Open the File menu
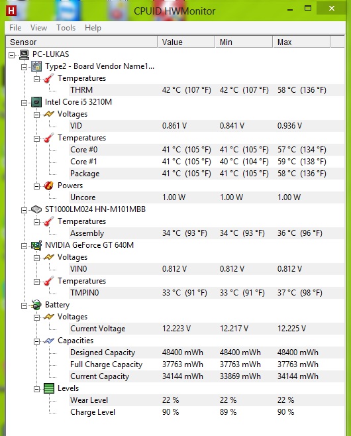This screenshot has height=436, width=351. point(15,28)
